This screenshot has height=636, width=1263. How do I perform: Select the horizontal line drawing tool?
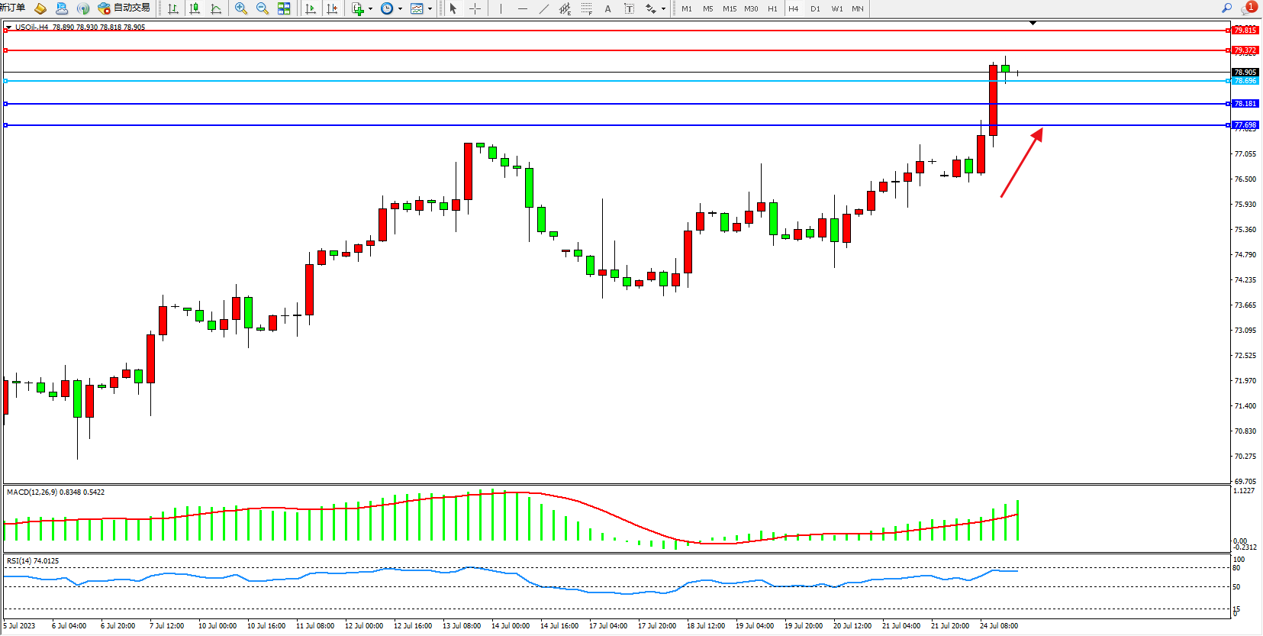pos(522,8)
